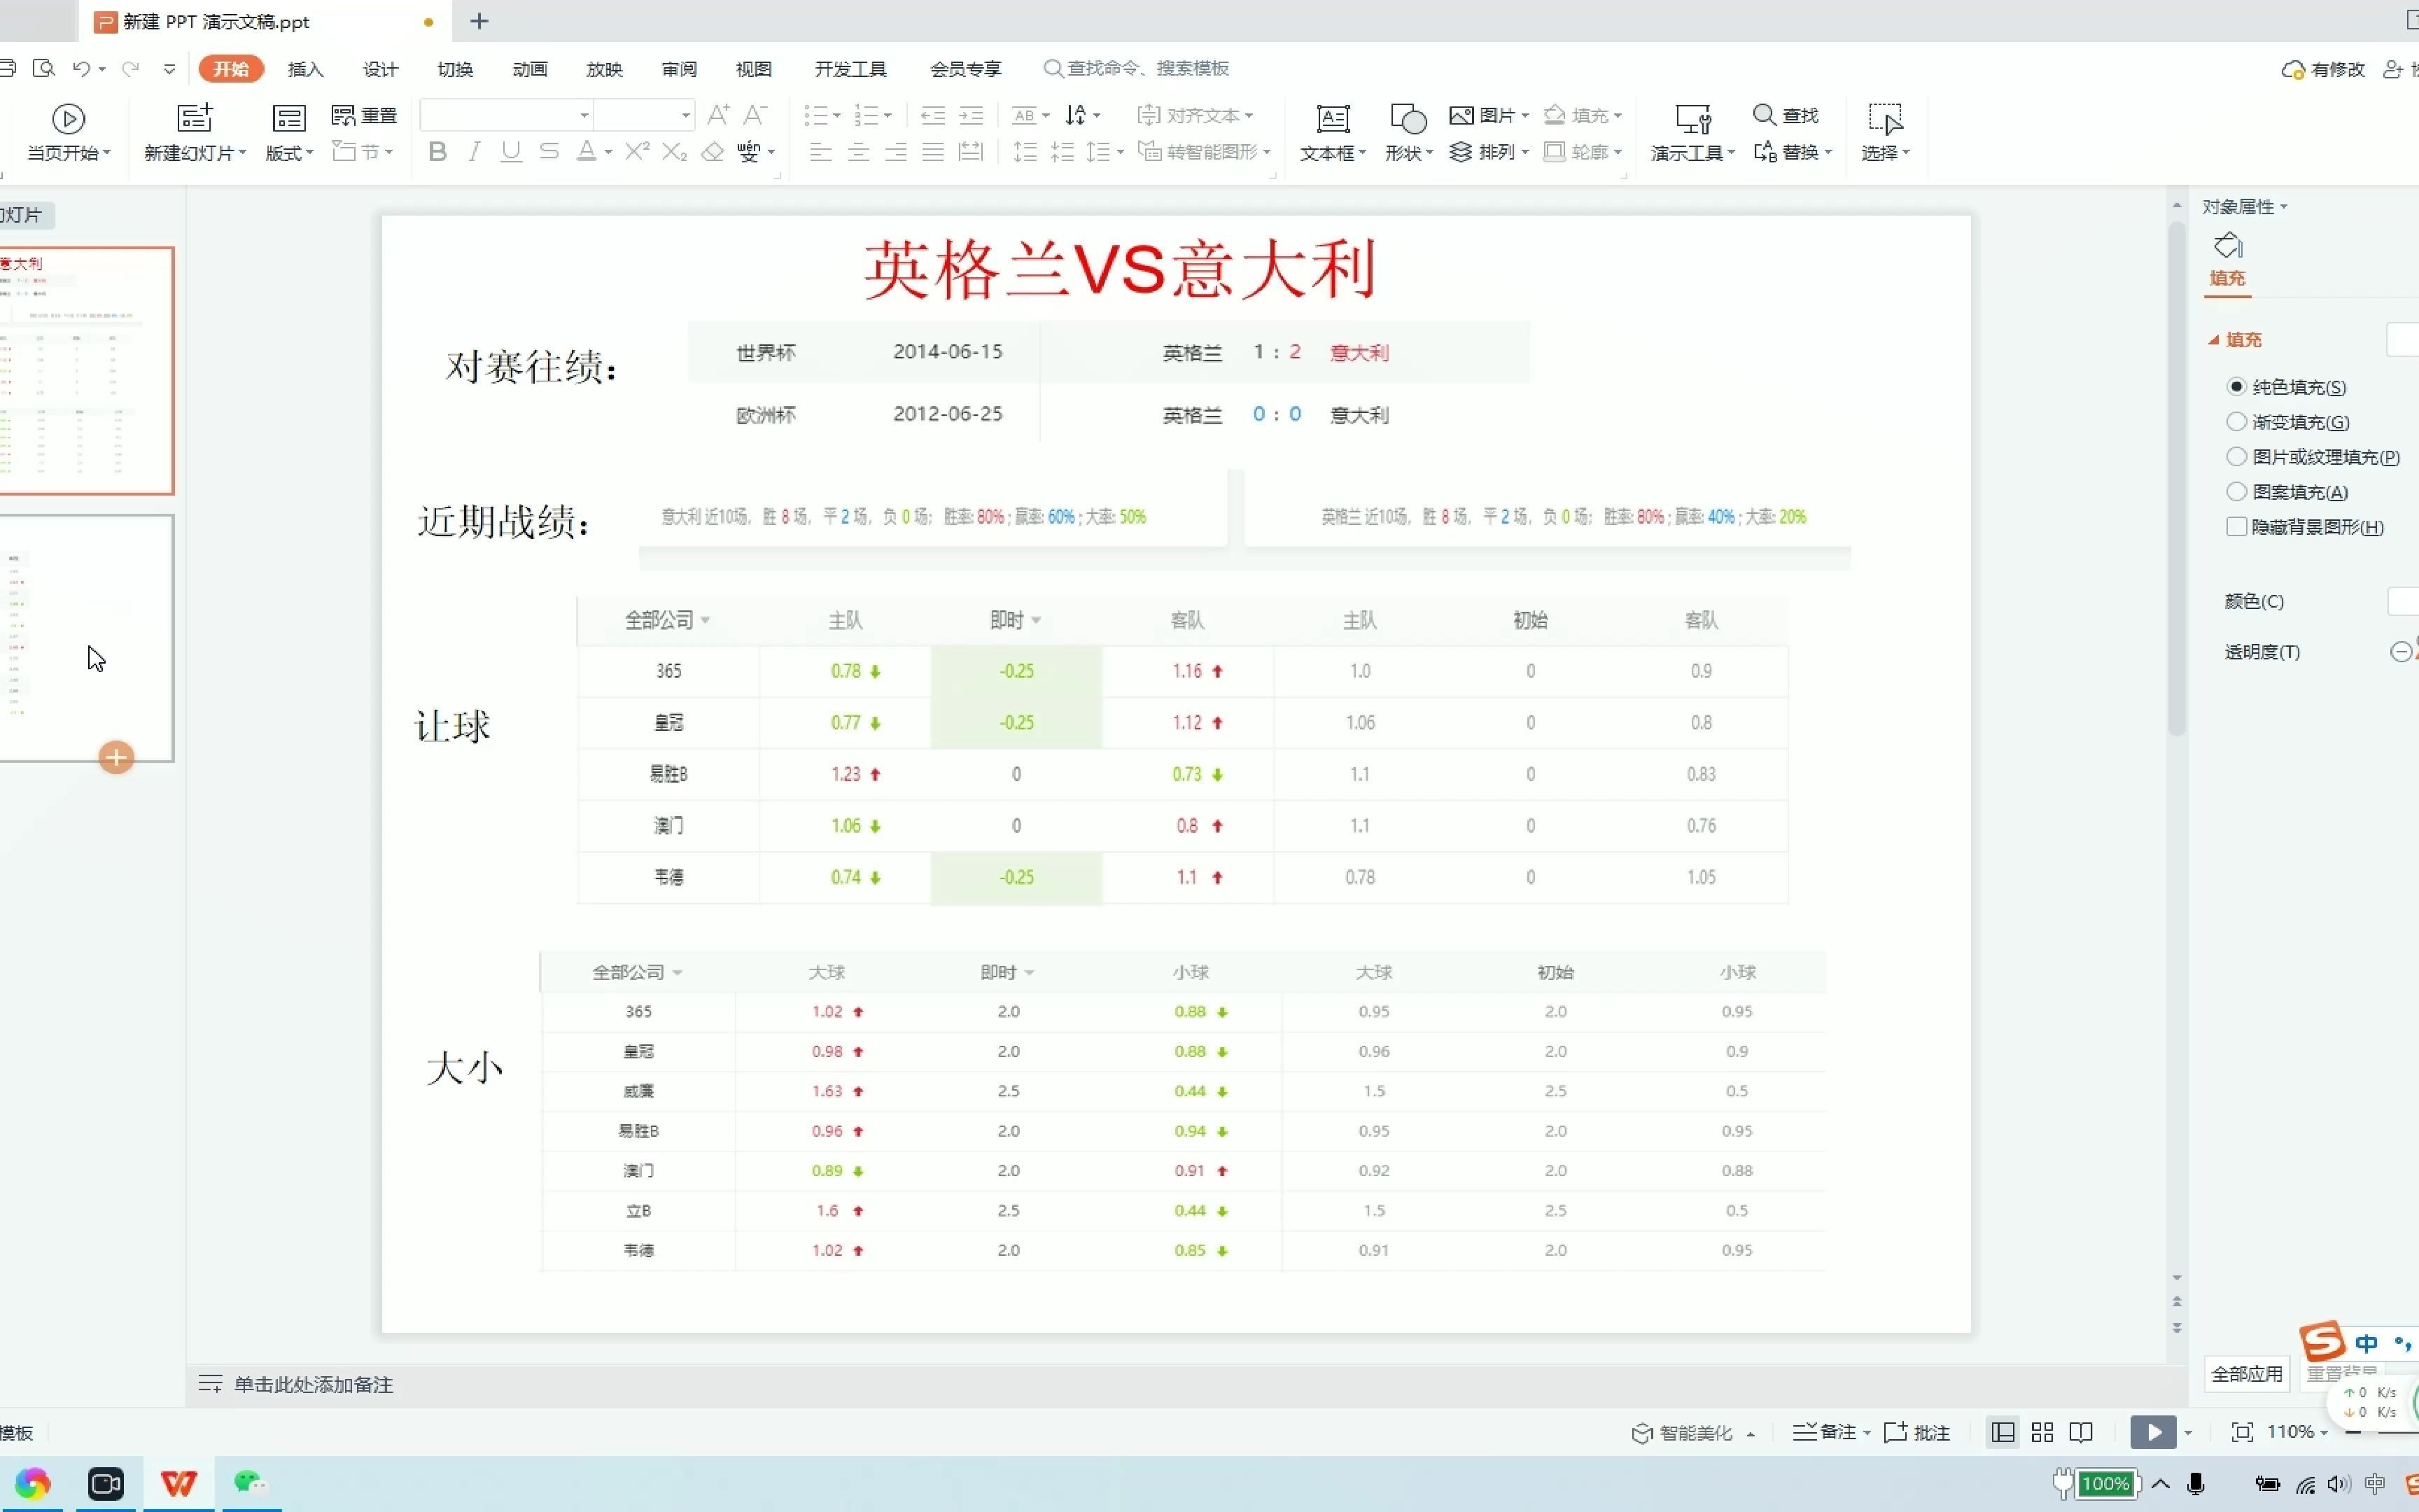Viewport: 2419px width, 1512px height.
Task: Select Picture or texture fill (图片或纹理填充)
Action: [x=2237, y=456]
